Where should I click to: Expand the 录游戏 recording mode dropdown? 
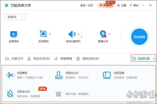(x=15, y=17)
